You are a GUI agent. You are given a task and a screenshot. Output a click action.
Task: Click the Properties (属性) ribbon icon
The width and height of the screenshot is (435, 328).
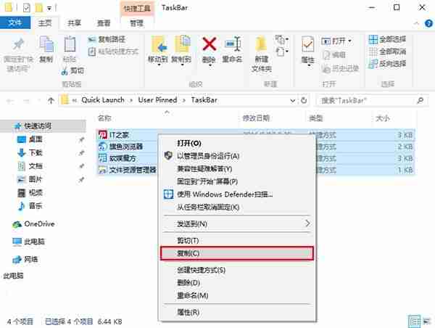(x=307, y=44)
